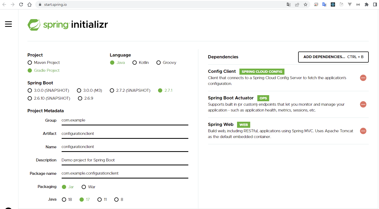Viewport: 379px width, 209px height.
Task: Choose Java as the language
Action: 117,63
